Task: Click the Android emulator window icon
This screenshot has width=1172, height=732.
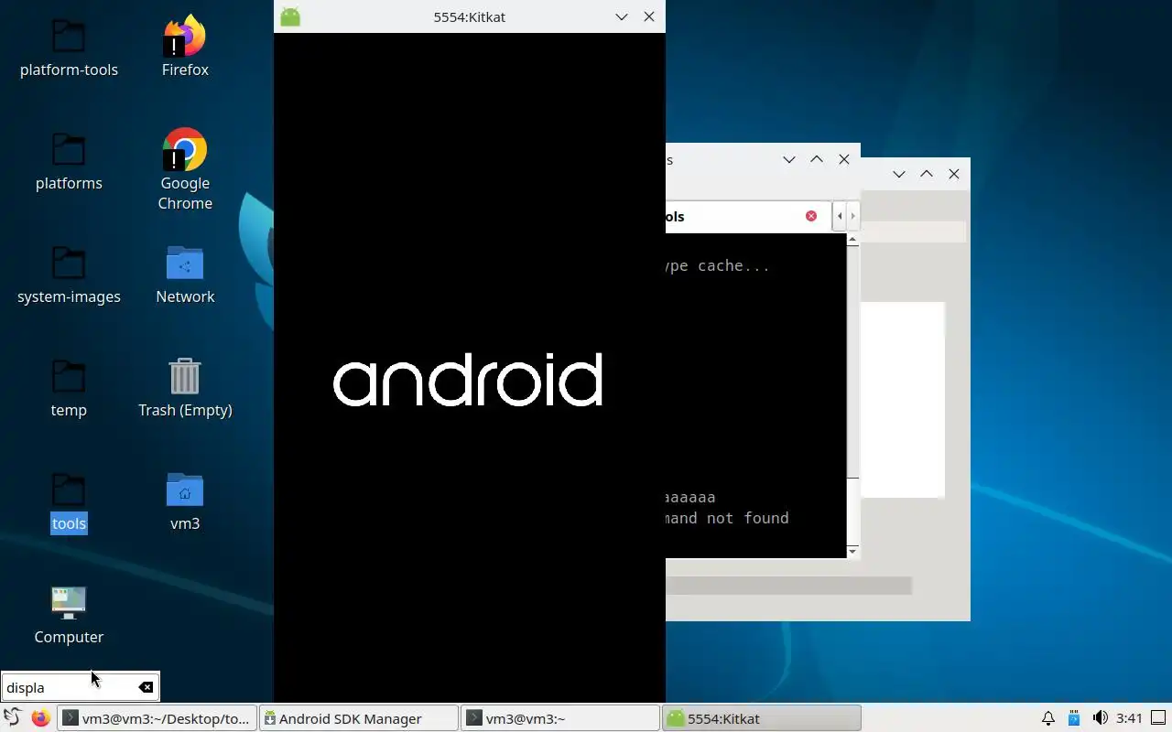Action: tap(290, 16)
